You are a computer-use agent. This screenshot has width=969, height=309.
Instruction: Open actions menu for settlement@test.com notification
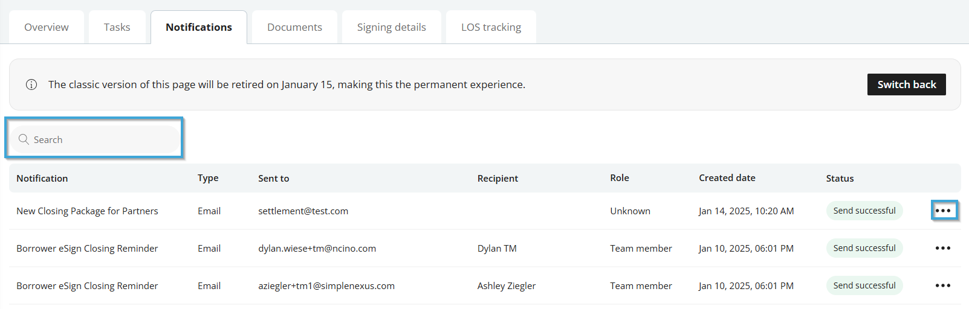click(943, 211)
